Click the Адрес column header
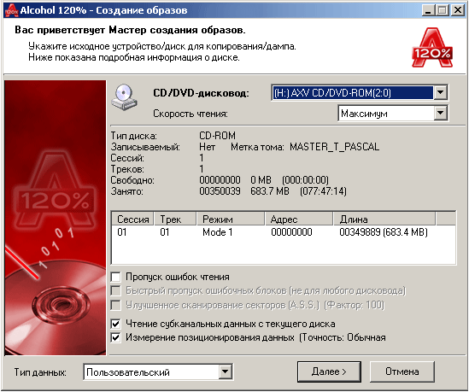This screenshot has width=469, height=392. click(299, 219)
